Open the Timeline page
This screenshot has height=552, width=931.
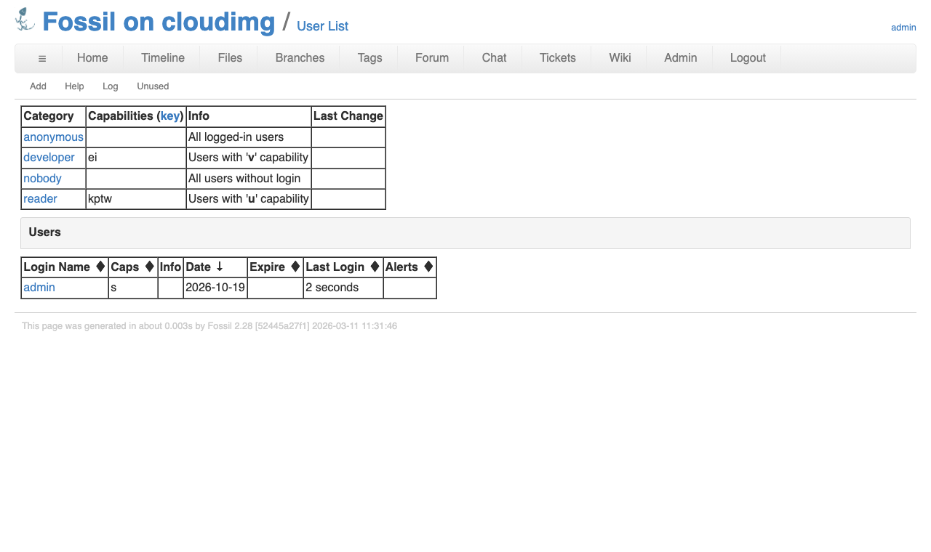[163, 58]
